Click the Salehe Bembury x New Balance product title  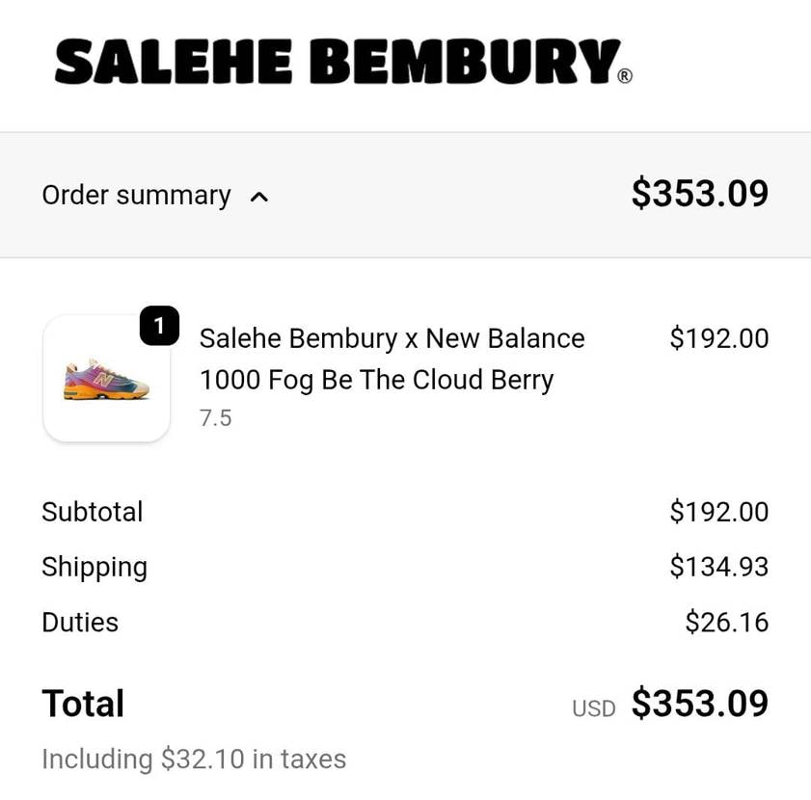click(x=392, y=359)
